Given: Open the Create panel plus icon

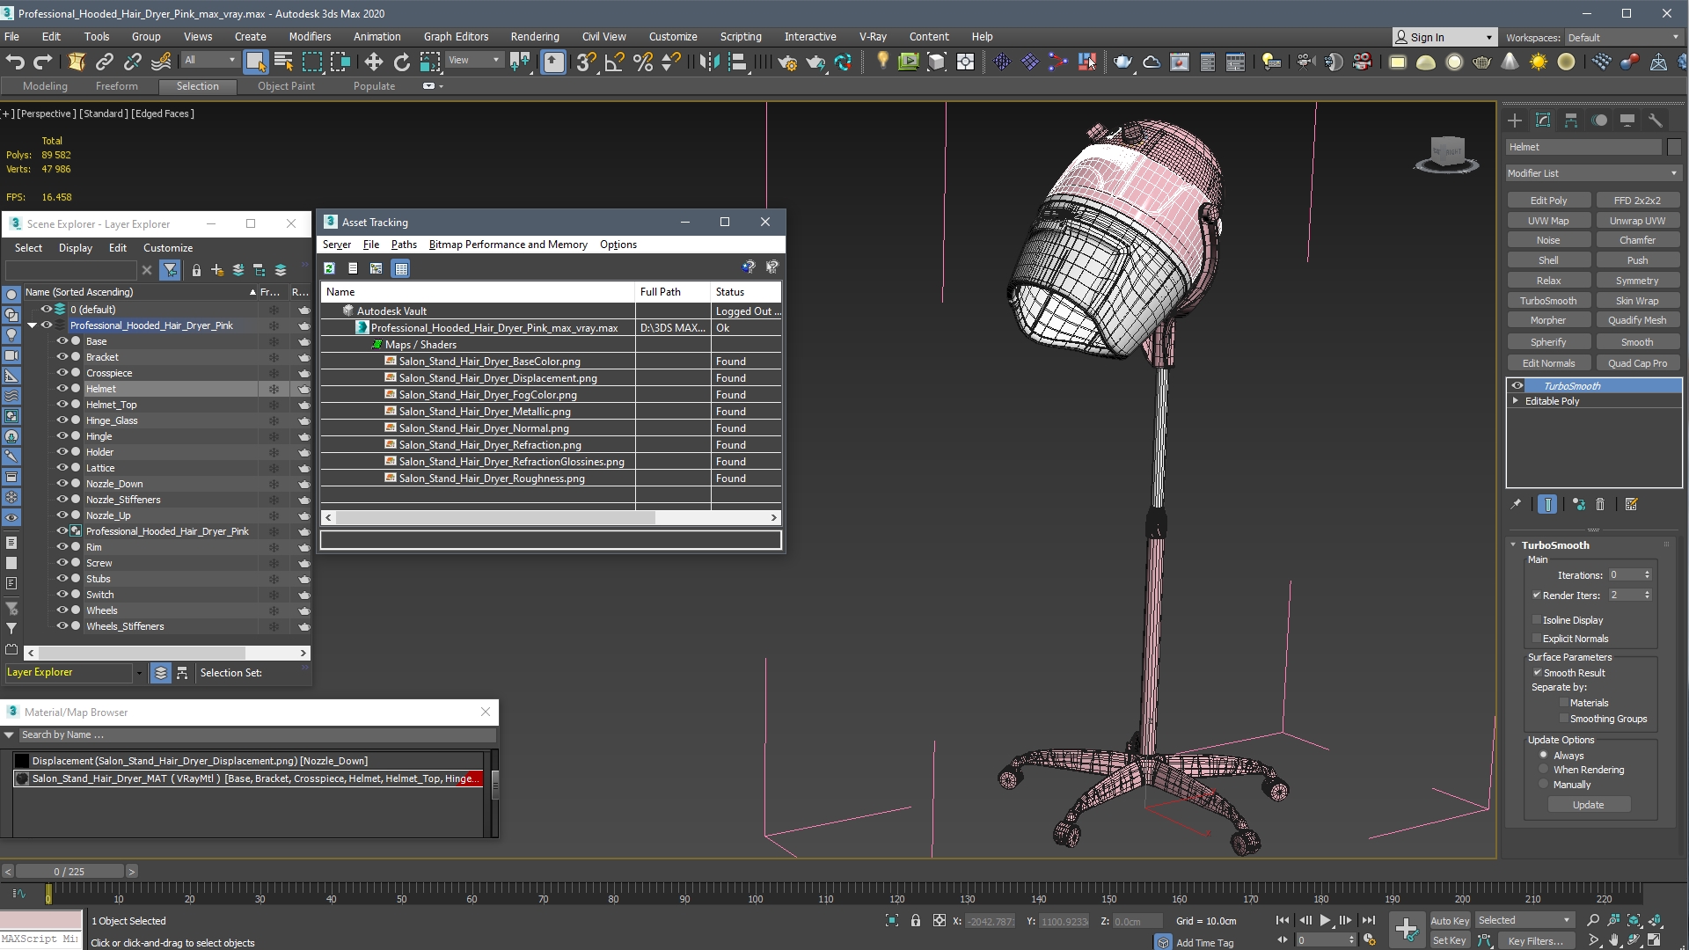Looking at the screenshot, I should tap(1515, 121).
